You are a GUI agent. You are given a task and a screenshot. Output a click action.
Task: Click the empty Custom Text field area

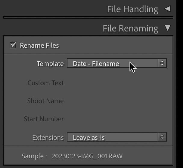click(x=117, y=83)
